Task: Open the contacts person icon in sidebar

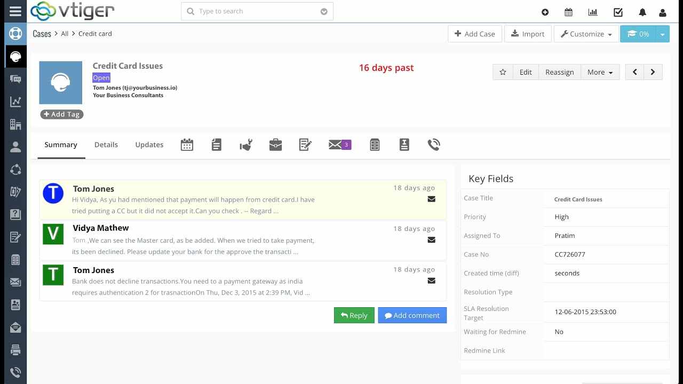Action: tap(15, 147)
